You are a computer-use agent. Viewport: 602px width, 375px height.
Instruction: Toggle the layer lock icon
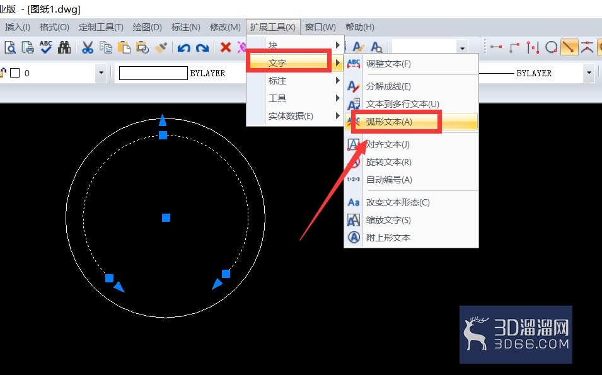[3, 72]
